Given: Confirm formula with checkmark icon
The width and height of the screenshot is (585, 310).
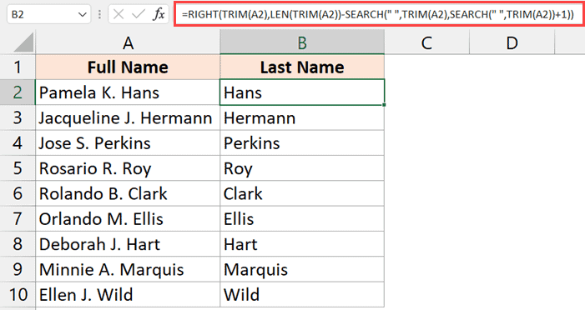Looking at the screenshot, I should click(x=139, y=14).
